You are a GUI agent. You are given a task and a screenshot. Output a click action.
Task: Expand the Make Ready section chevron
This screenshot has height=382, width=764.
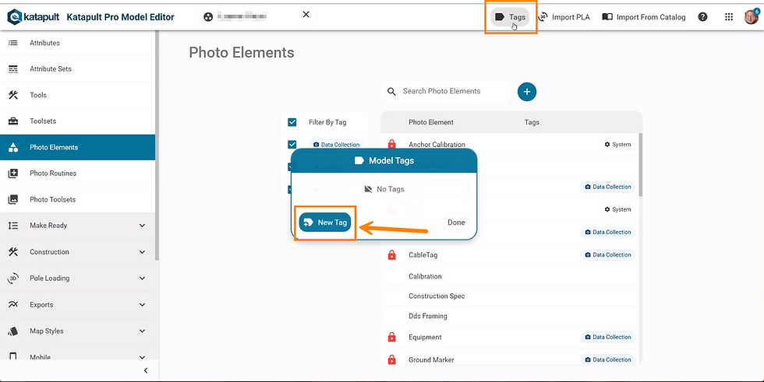coord(142,226)
